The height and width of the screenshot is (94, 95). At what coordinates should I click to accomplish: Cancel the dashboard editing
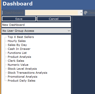click(54, 19)
